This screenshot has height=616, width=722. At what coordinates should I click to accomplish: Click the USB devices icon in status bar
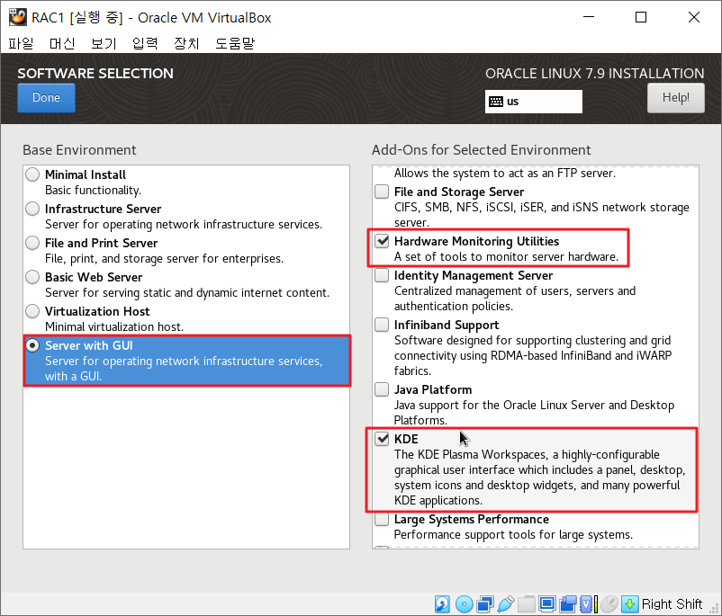[x=505, y=604]
